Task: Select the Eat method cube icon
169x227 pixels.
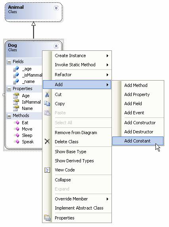Action: [x=17, y=123]
